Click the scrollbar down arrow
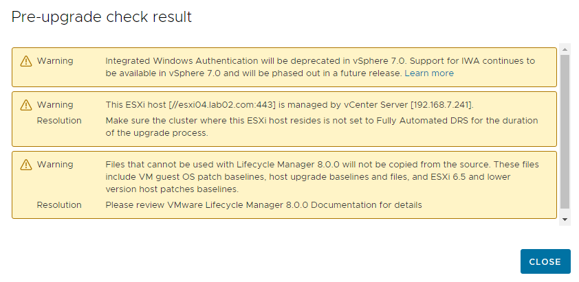This screenshot has width=579, height=282. (x=565, y=220)
